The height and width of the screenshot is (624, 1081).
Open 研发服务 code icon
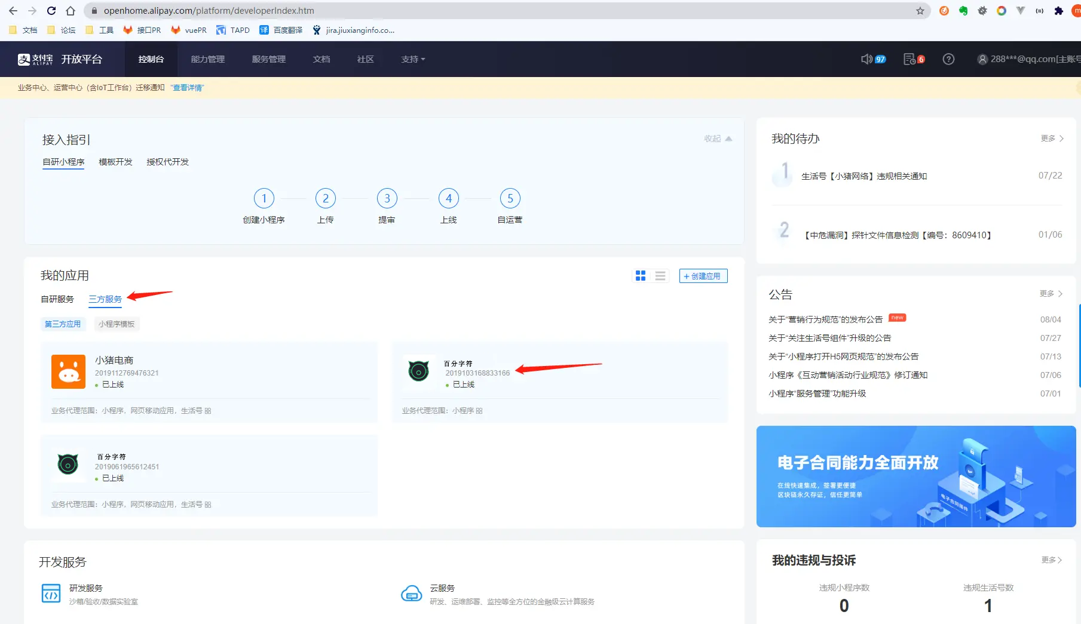point(51,594)
